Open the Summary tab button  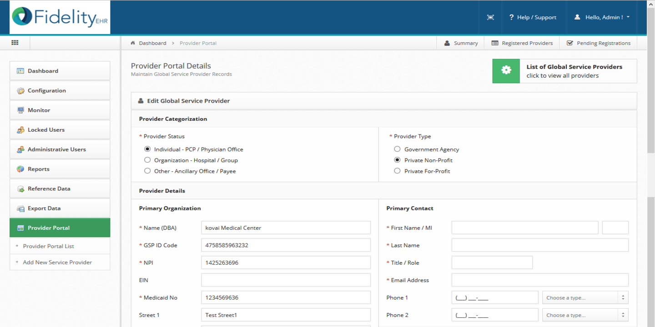461,43
